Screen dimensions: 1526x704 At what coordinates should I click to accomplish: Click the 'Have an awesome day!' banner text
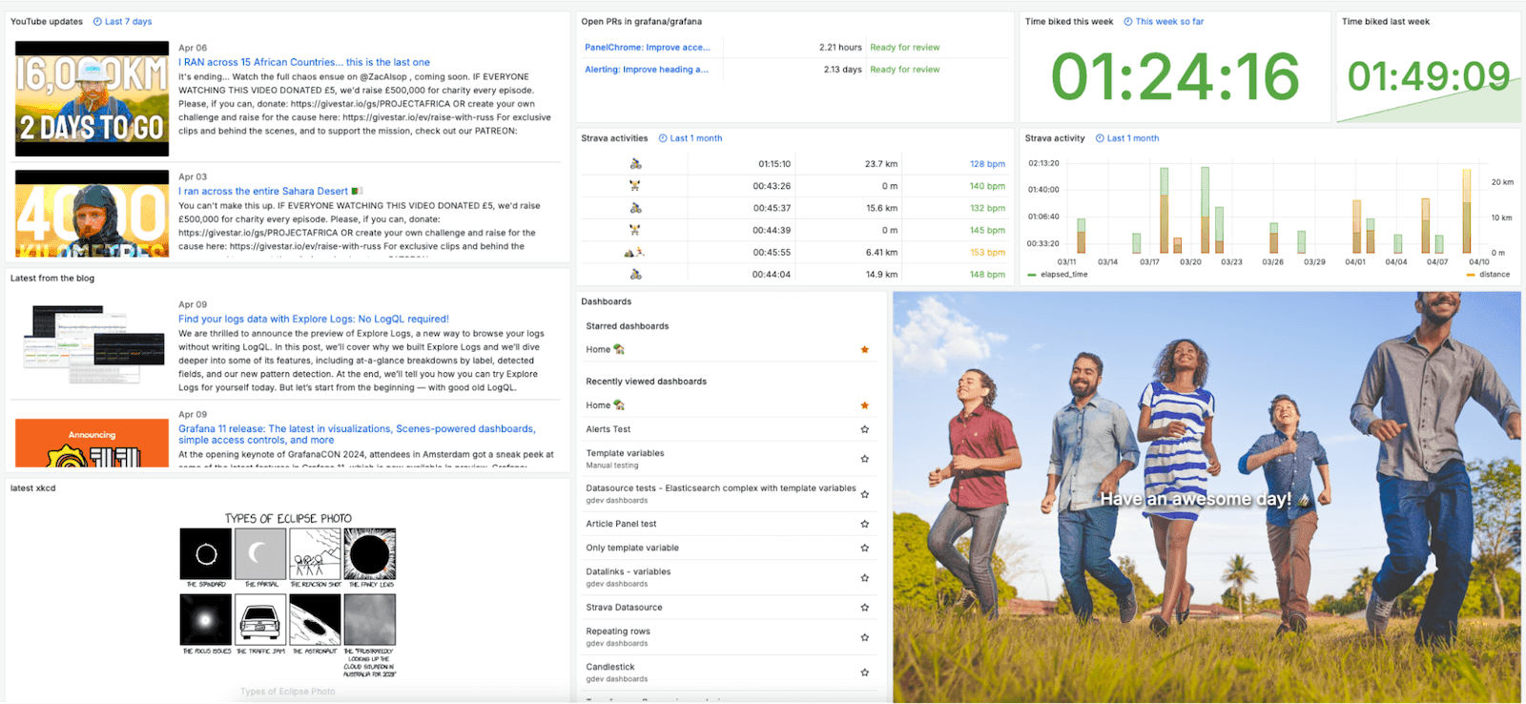tap(1196, 499)
